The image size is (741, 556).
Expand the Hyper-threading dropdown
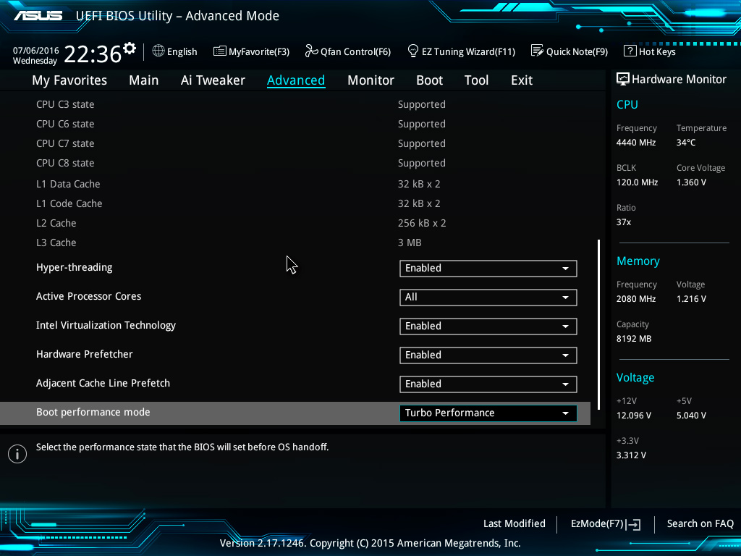click(488, 269)
